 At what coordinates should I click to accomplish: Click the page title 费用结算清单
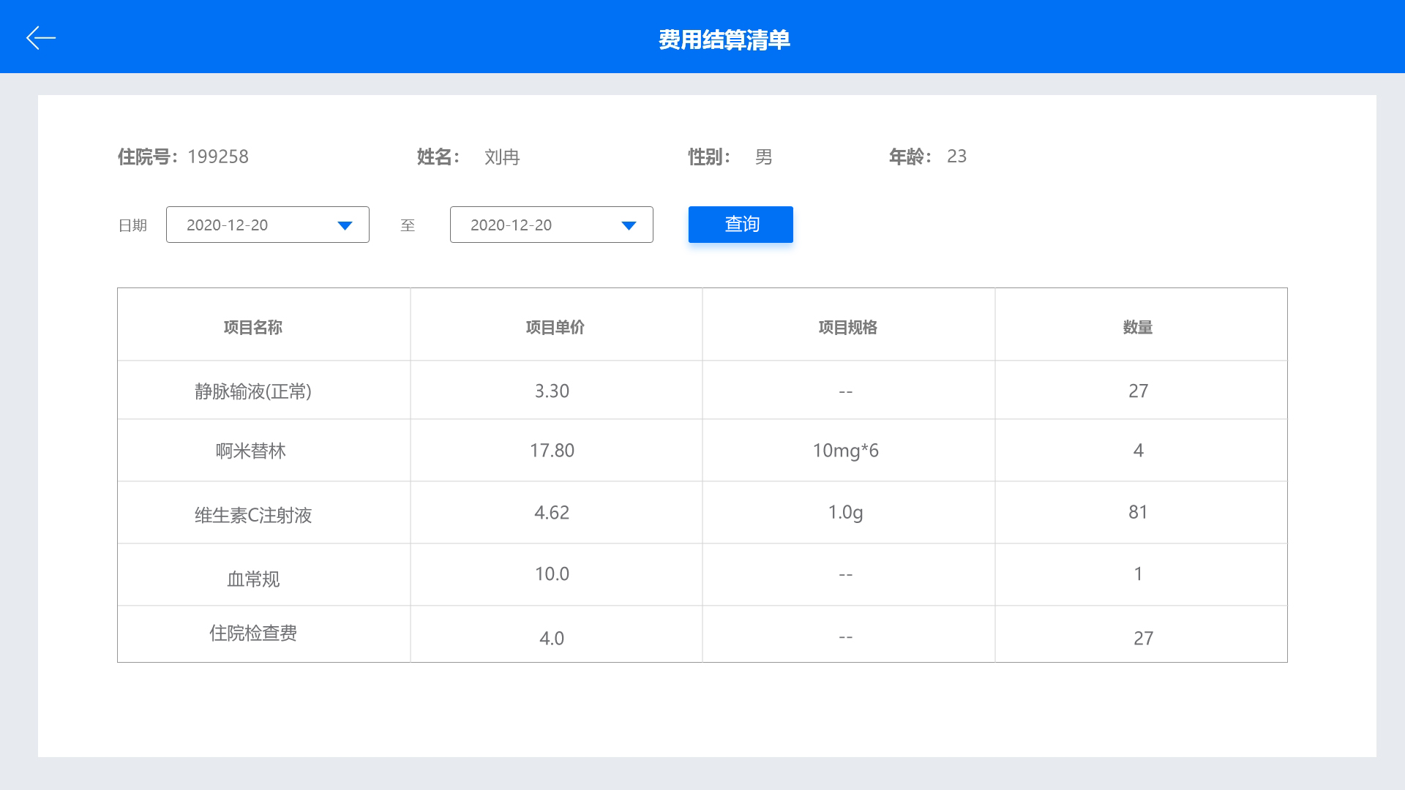point(724,39)
